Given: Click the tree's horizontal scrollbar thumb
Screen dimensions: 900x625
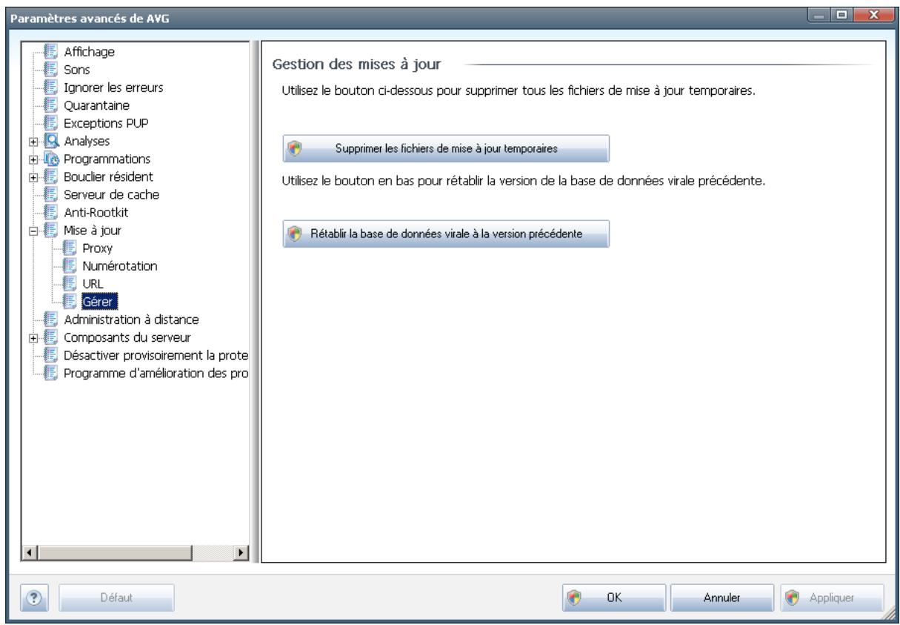Looking at the screenshot, I should tap(113, 554).
